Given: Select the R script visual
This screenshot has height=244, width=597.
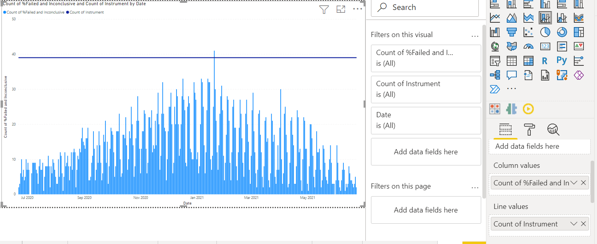Looking at the screenshot, I should [x=545, y=61].
